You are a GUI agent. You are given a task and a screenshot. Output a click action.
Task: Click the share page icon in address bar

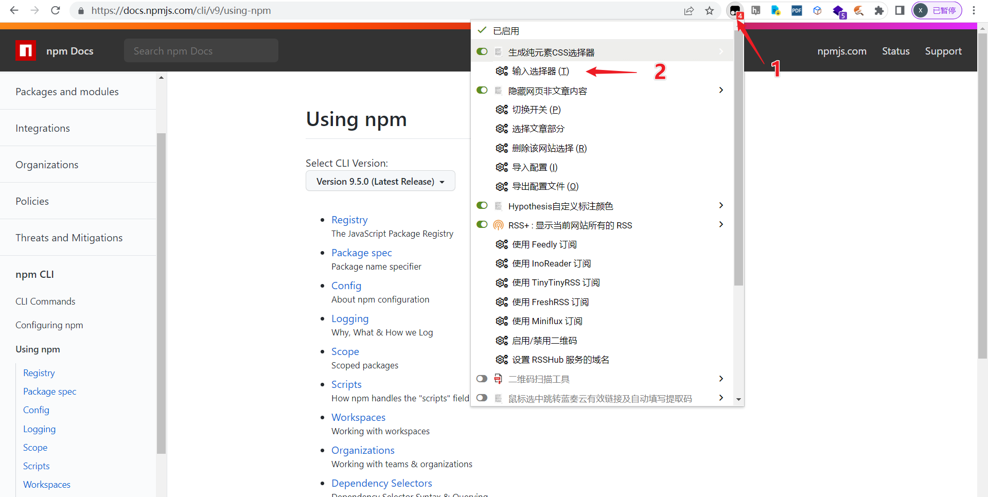coord(689,10)
